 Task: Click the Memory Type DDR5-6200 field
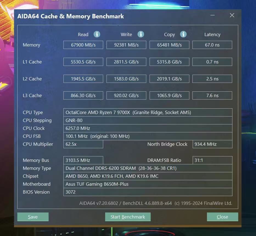(x=148, y=168)
